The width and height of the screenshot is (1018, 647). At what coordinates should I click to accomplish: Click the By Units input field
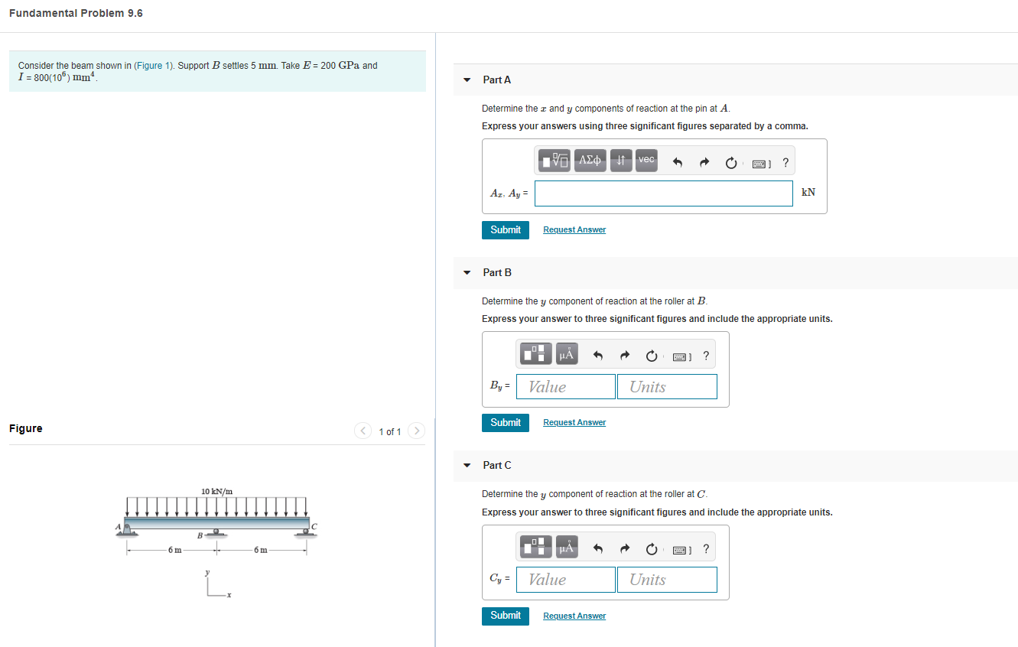tap(667, 386)
